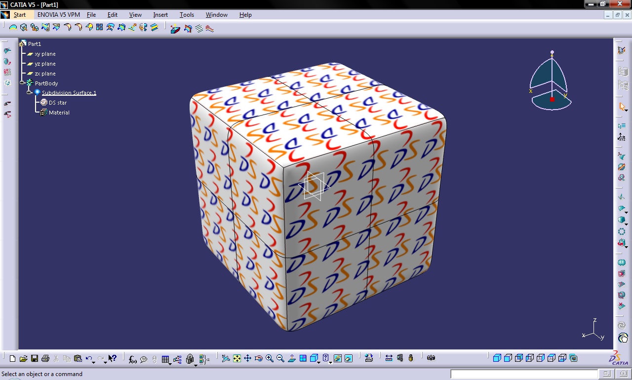Click the lock icon in bottom toolbar
Screen dimensions: 632x380
tap(190, 359)
